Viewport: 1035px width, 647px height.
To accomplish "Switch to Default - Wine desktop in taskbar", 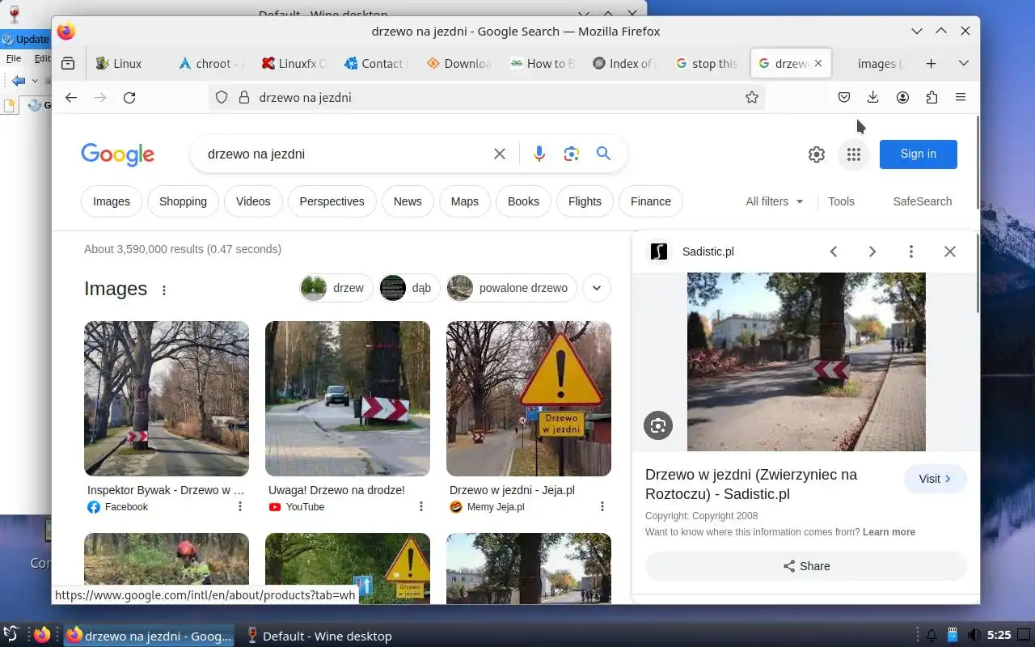I will tap(319, 636).
